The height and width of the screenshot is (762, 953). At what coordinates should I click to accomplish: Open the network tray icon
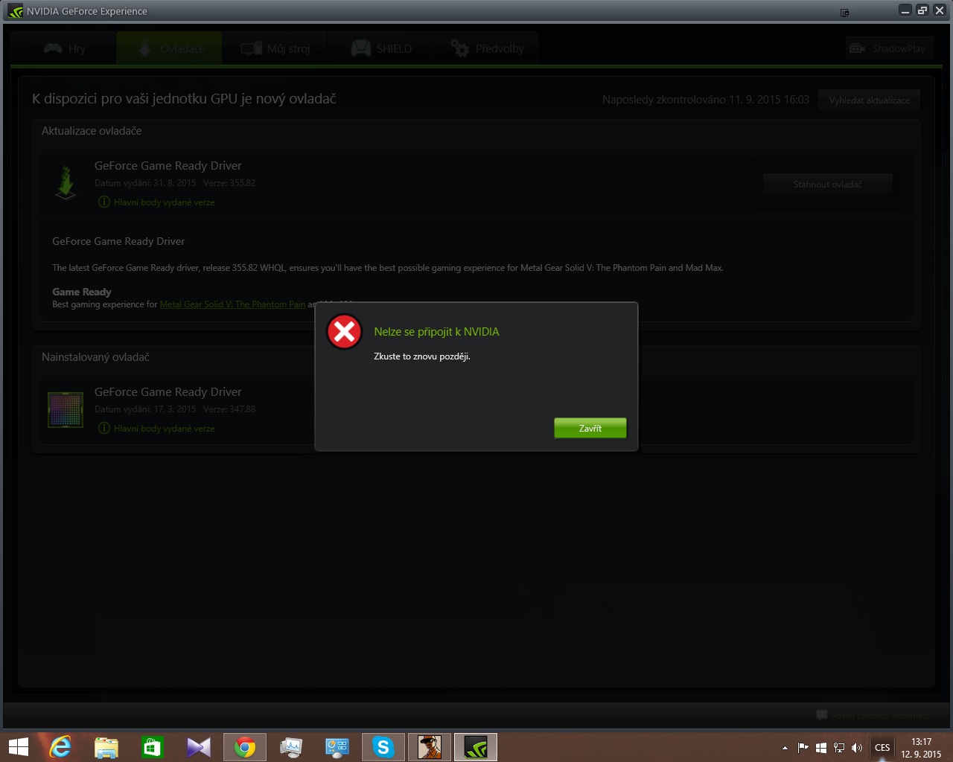[839, 748]
